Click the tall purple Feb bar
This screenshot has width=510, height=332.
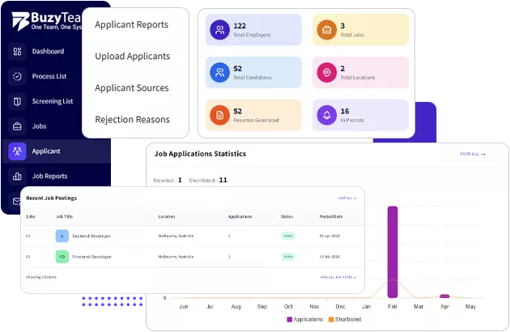[x=393, y=252]
